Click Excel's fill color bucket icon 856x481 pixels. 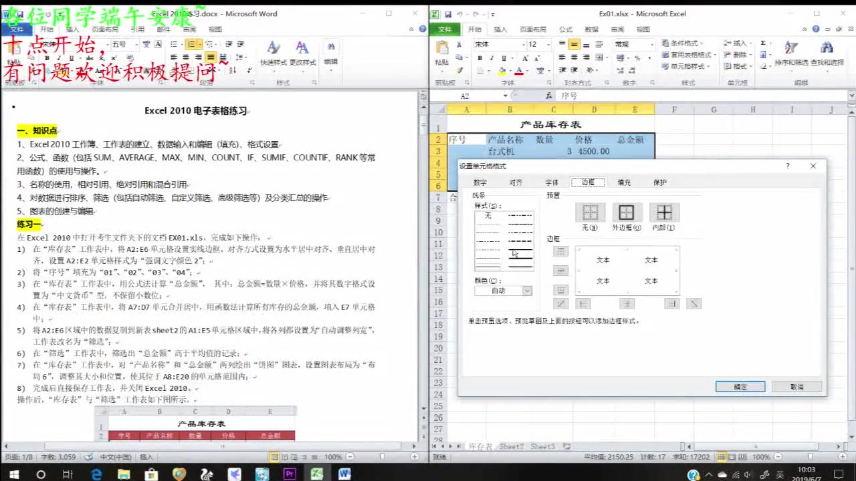coord(502,70)
